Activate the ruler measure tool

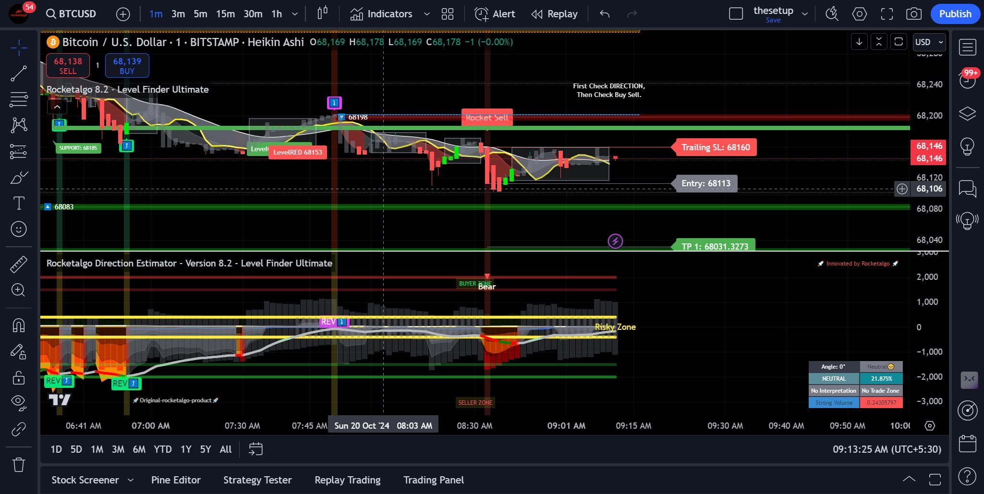(19, 264)
